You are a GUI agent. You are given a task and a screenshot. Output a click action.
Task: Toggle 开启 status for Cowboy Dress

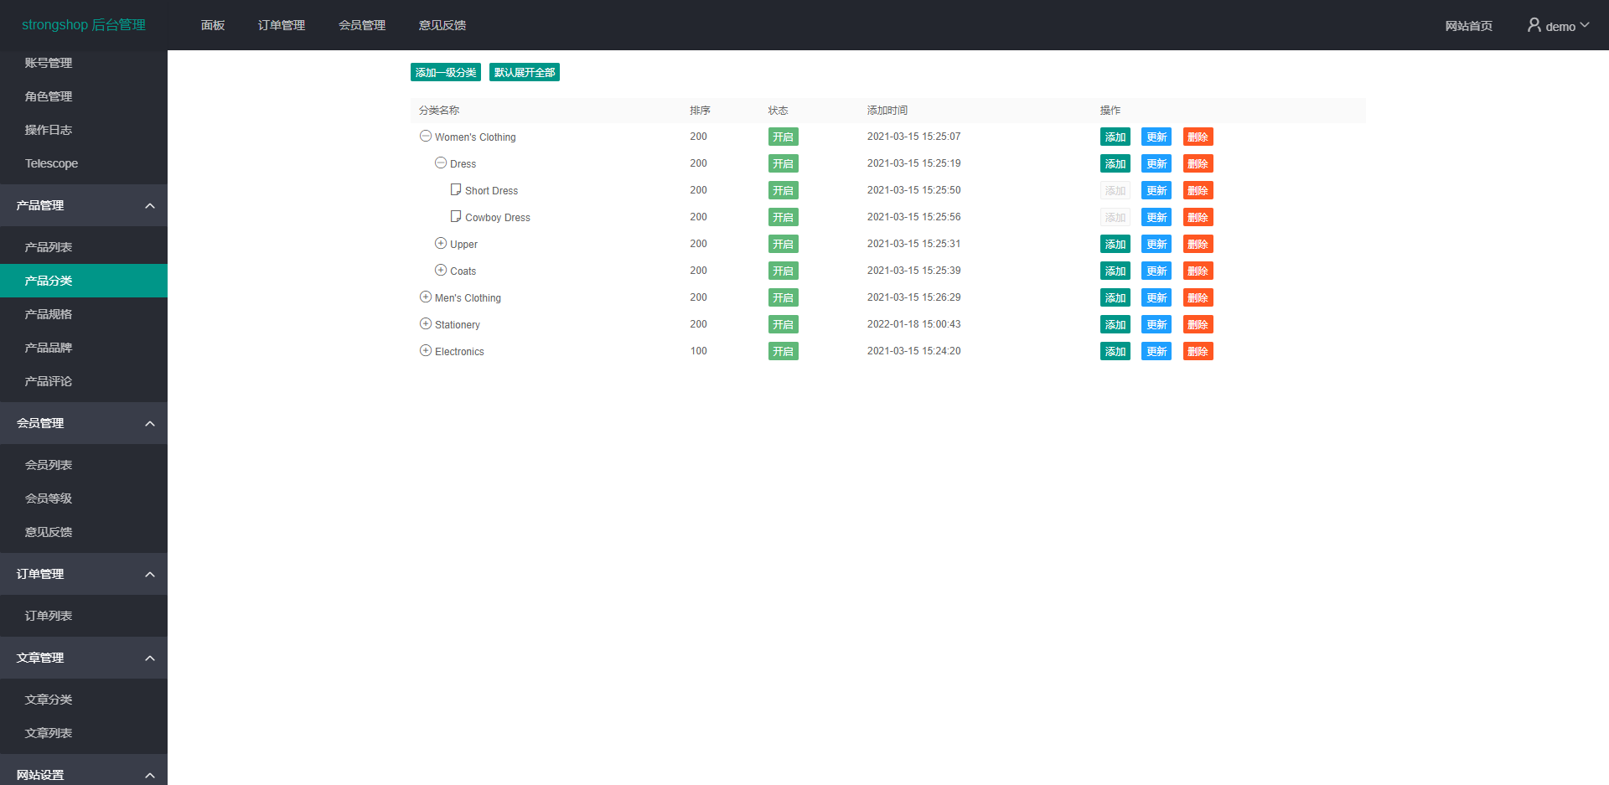point(784,217)
